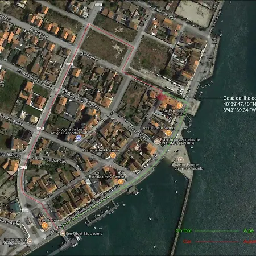Select the Casa da Ilha callout title
Viewport: 256px width, 256px height.
click(240, 98)
